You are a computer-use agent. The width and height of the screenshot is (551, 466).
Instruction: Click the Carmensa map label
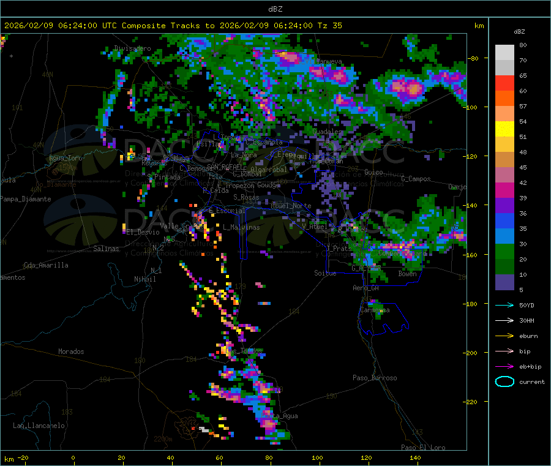375,310
